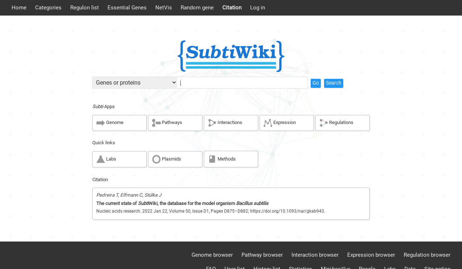Go to Home in navigation bar
The image size is (462, 269).
[19, 8]
